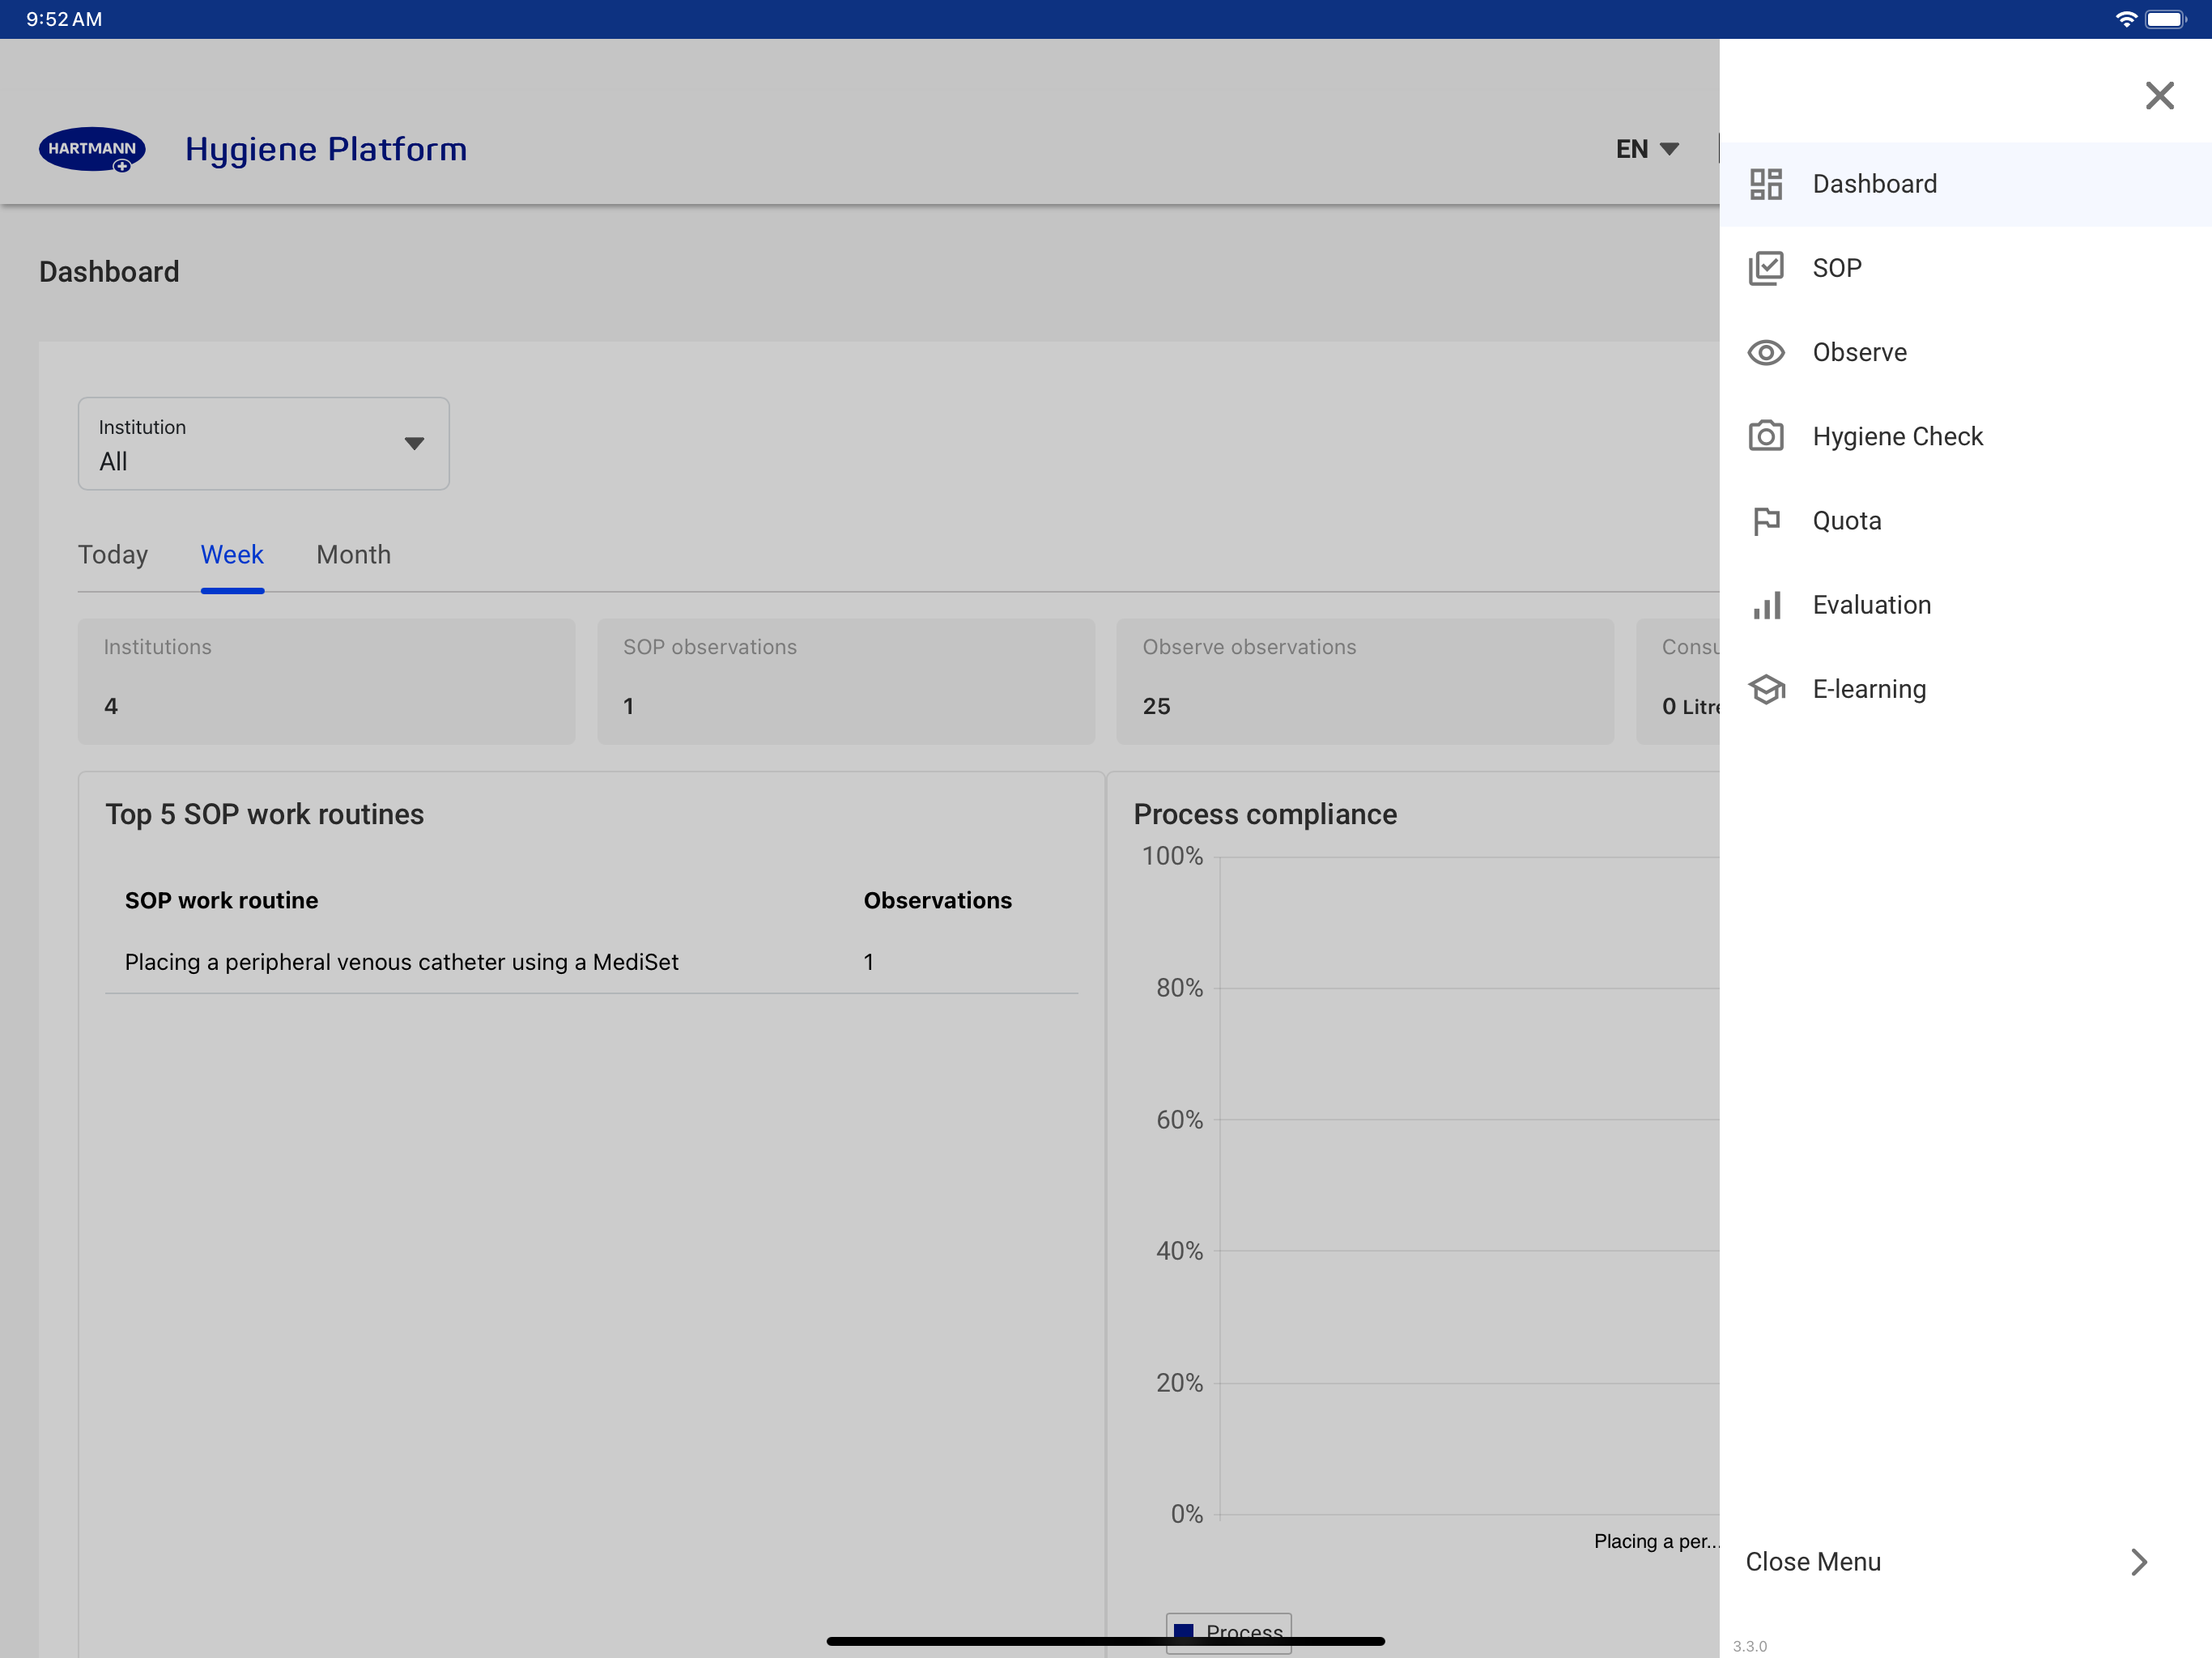This screenshot has width=2212, height=1658.
Task: Click the Quota flag icon
Action: [1766, 521]
